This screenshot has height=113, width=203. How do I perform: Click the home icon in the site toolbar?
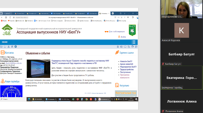(5, 47)
